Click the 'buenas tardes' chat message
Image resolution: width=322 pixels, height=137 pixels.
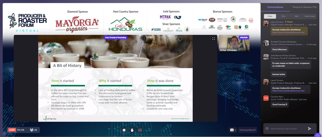279,74
